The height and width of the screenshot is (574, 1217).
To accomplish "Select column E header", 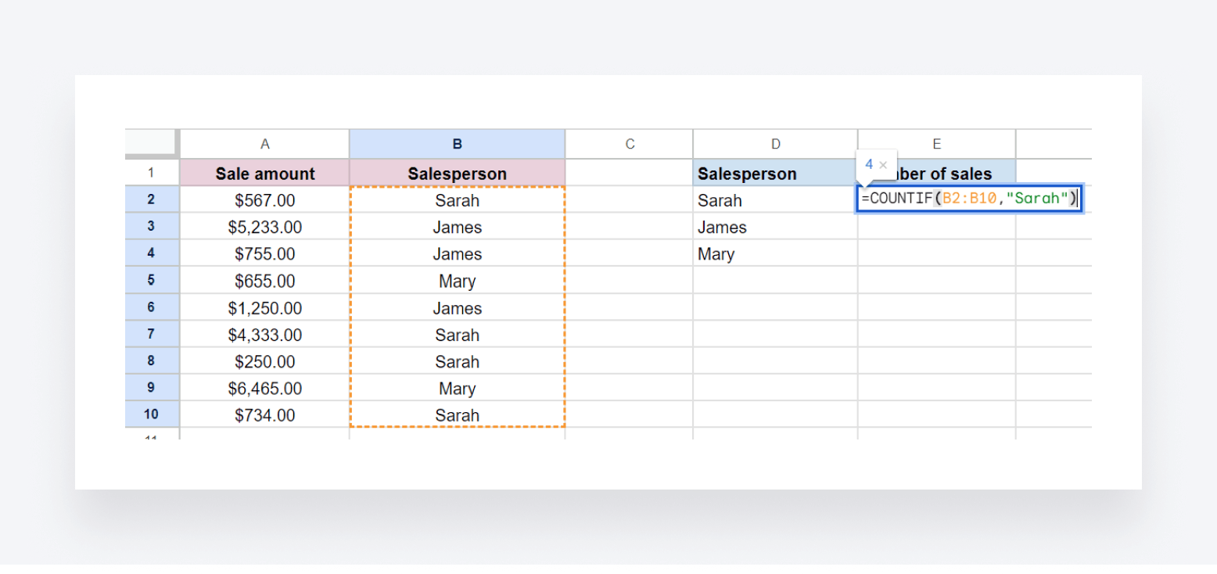I will [937, 144].
